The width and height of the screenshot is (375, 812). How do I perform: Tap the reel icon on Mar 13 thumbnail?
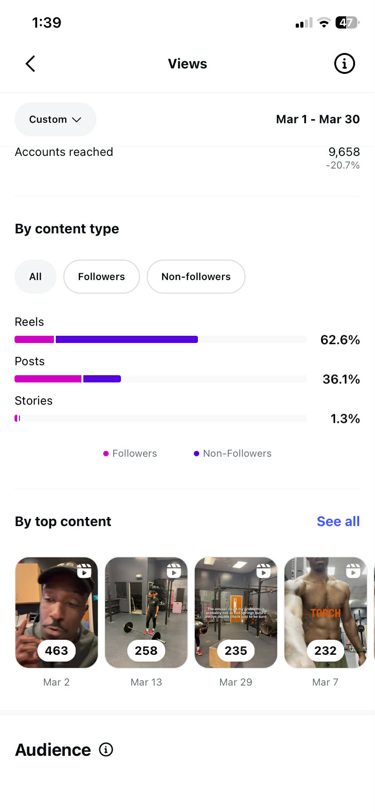(x=174, y=570)
